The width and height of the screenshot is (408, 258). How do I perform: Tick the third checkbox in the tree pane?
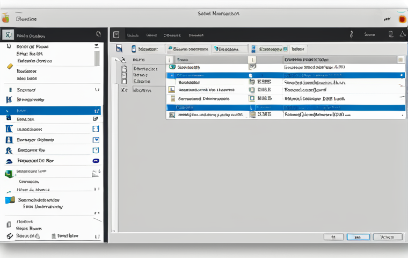[x=125, y=81]
